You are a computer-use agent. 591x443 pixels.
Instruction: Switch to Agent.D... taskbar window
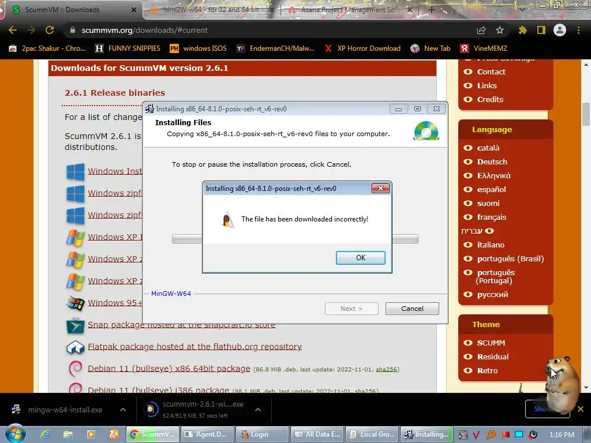point(207,434)
